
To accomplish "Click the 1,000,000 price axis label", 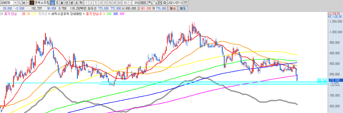I will coord(336,32).
